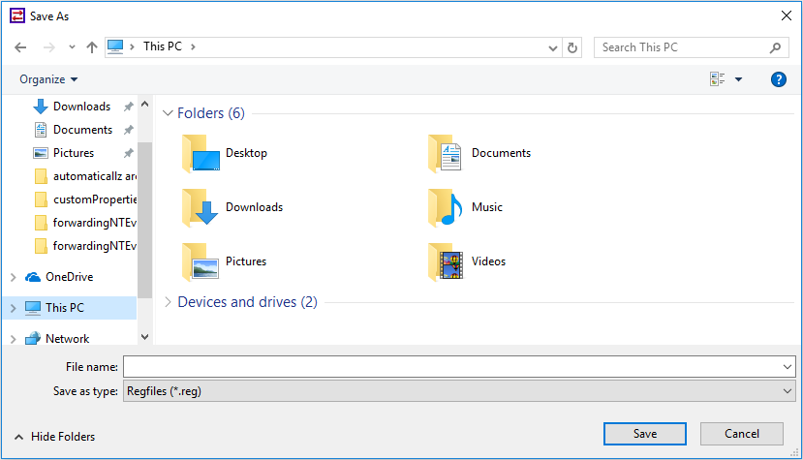Refresh the This PC location
This screenshot has width=803, height=460.
click(x=572, y=47)
